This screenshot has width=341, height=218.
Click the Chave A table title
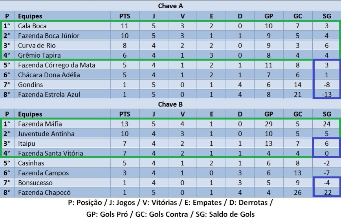pos(170,6)
